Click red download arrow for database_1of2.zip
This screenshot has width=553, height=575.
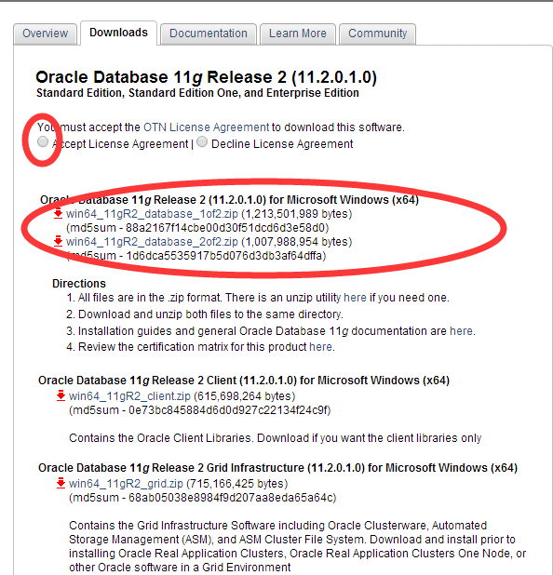pyautogui.click(x=58, y=213)
